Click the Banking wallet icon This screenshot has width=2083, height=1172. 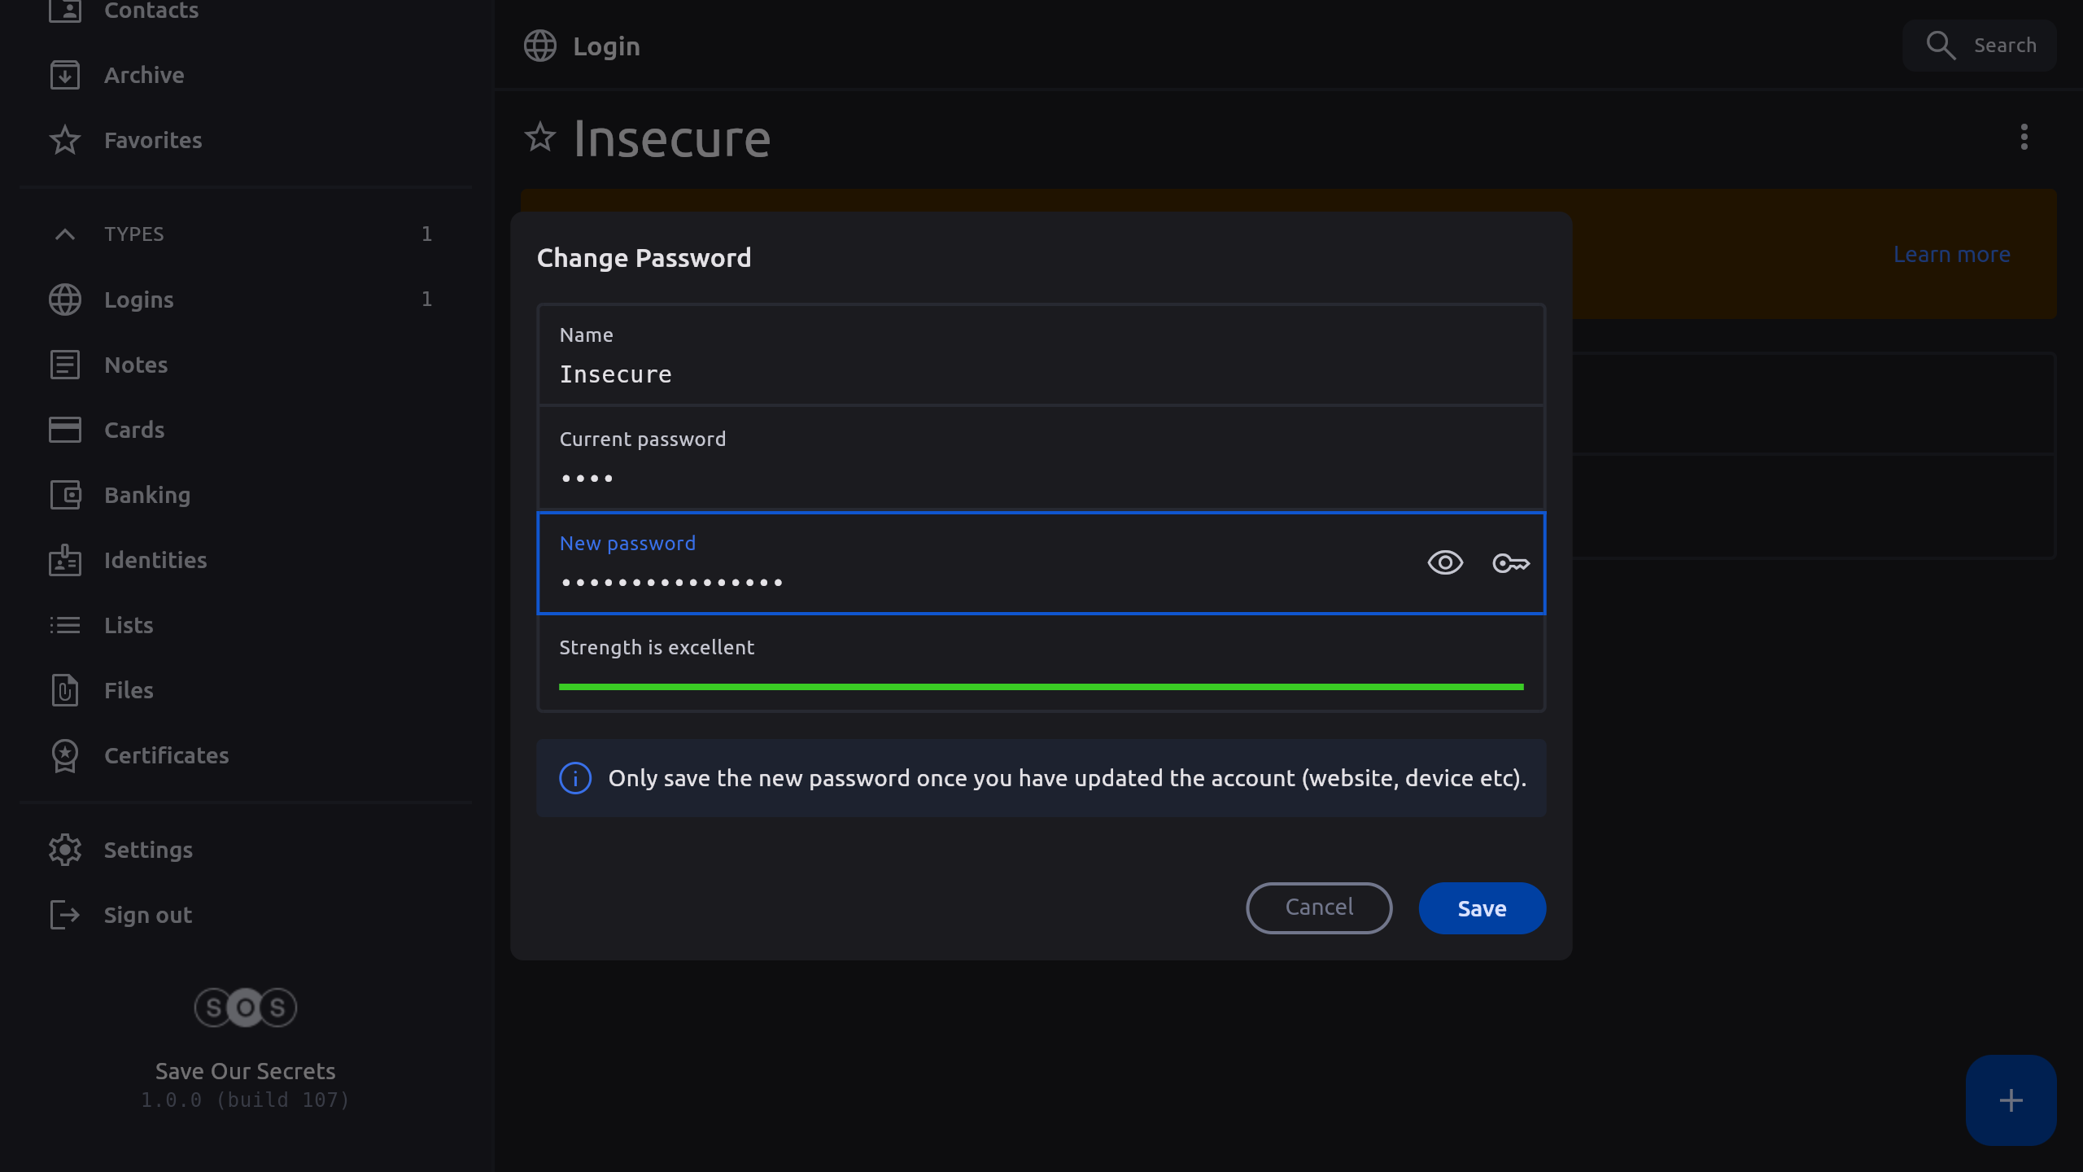click(x=65, y=495)
